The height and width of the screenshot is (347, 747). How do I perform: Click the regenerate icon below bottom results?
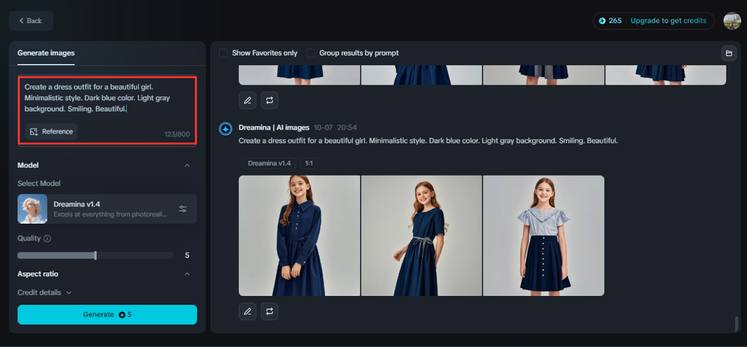click(x=270, y=311)
